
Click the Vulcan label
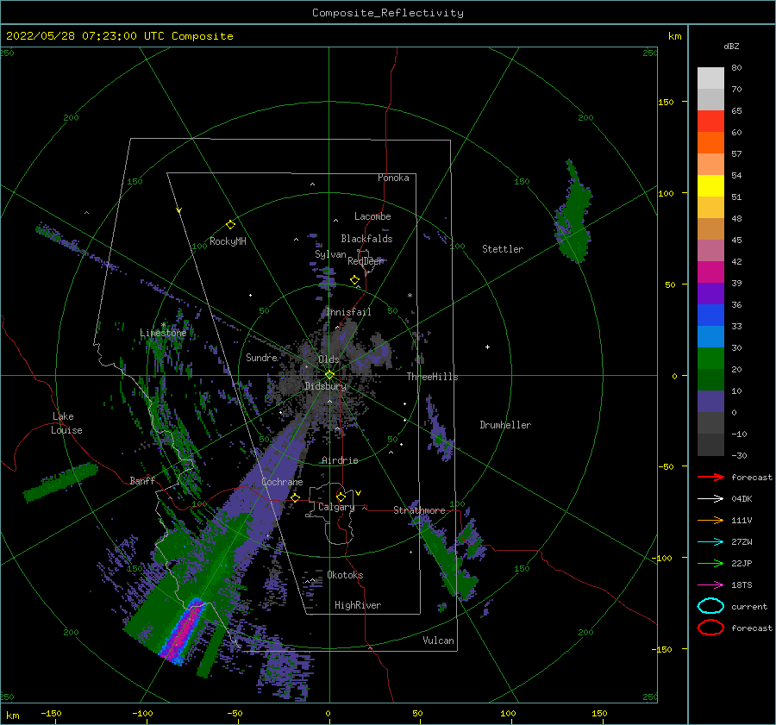[439, 641]
